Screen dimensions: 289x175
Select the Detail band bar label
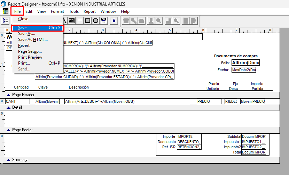tap(17, 107)
